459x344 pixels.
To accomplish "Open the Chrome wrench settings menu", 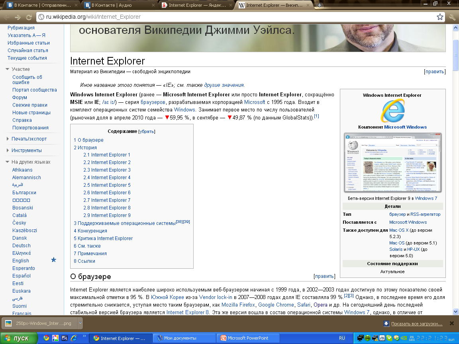I will (452, 17).
